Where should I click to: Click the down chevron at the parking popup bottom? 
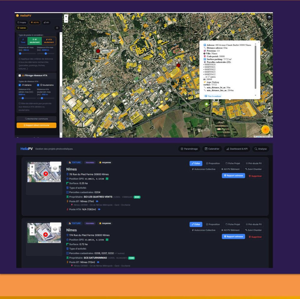click(x=256, y=95)
